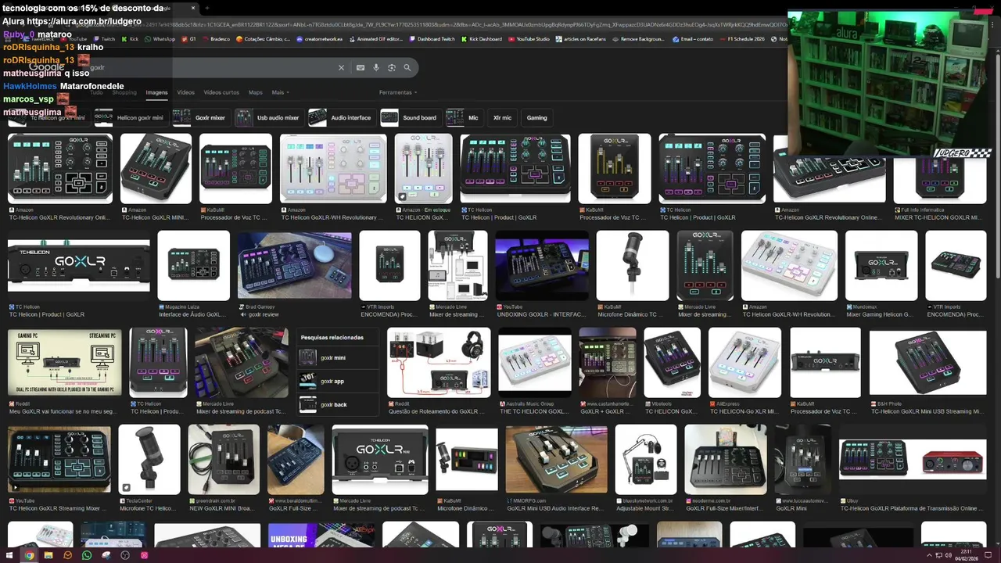Click the Chrome icon in the taskbar
The image size is (1001, 563).
29,555
